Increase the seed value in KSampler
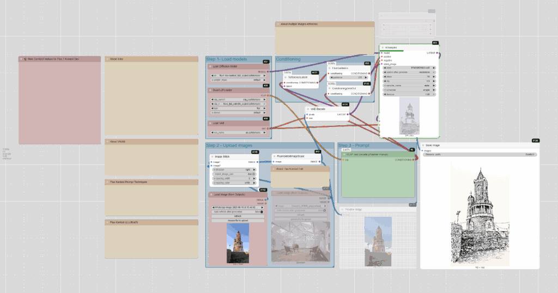This screenshot has width=558, height=293. (434, 68)
